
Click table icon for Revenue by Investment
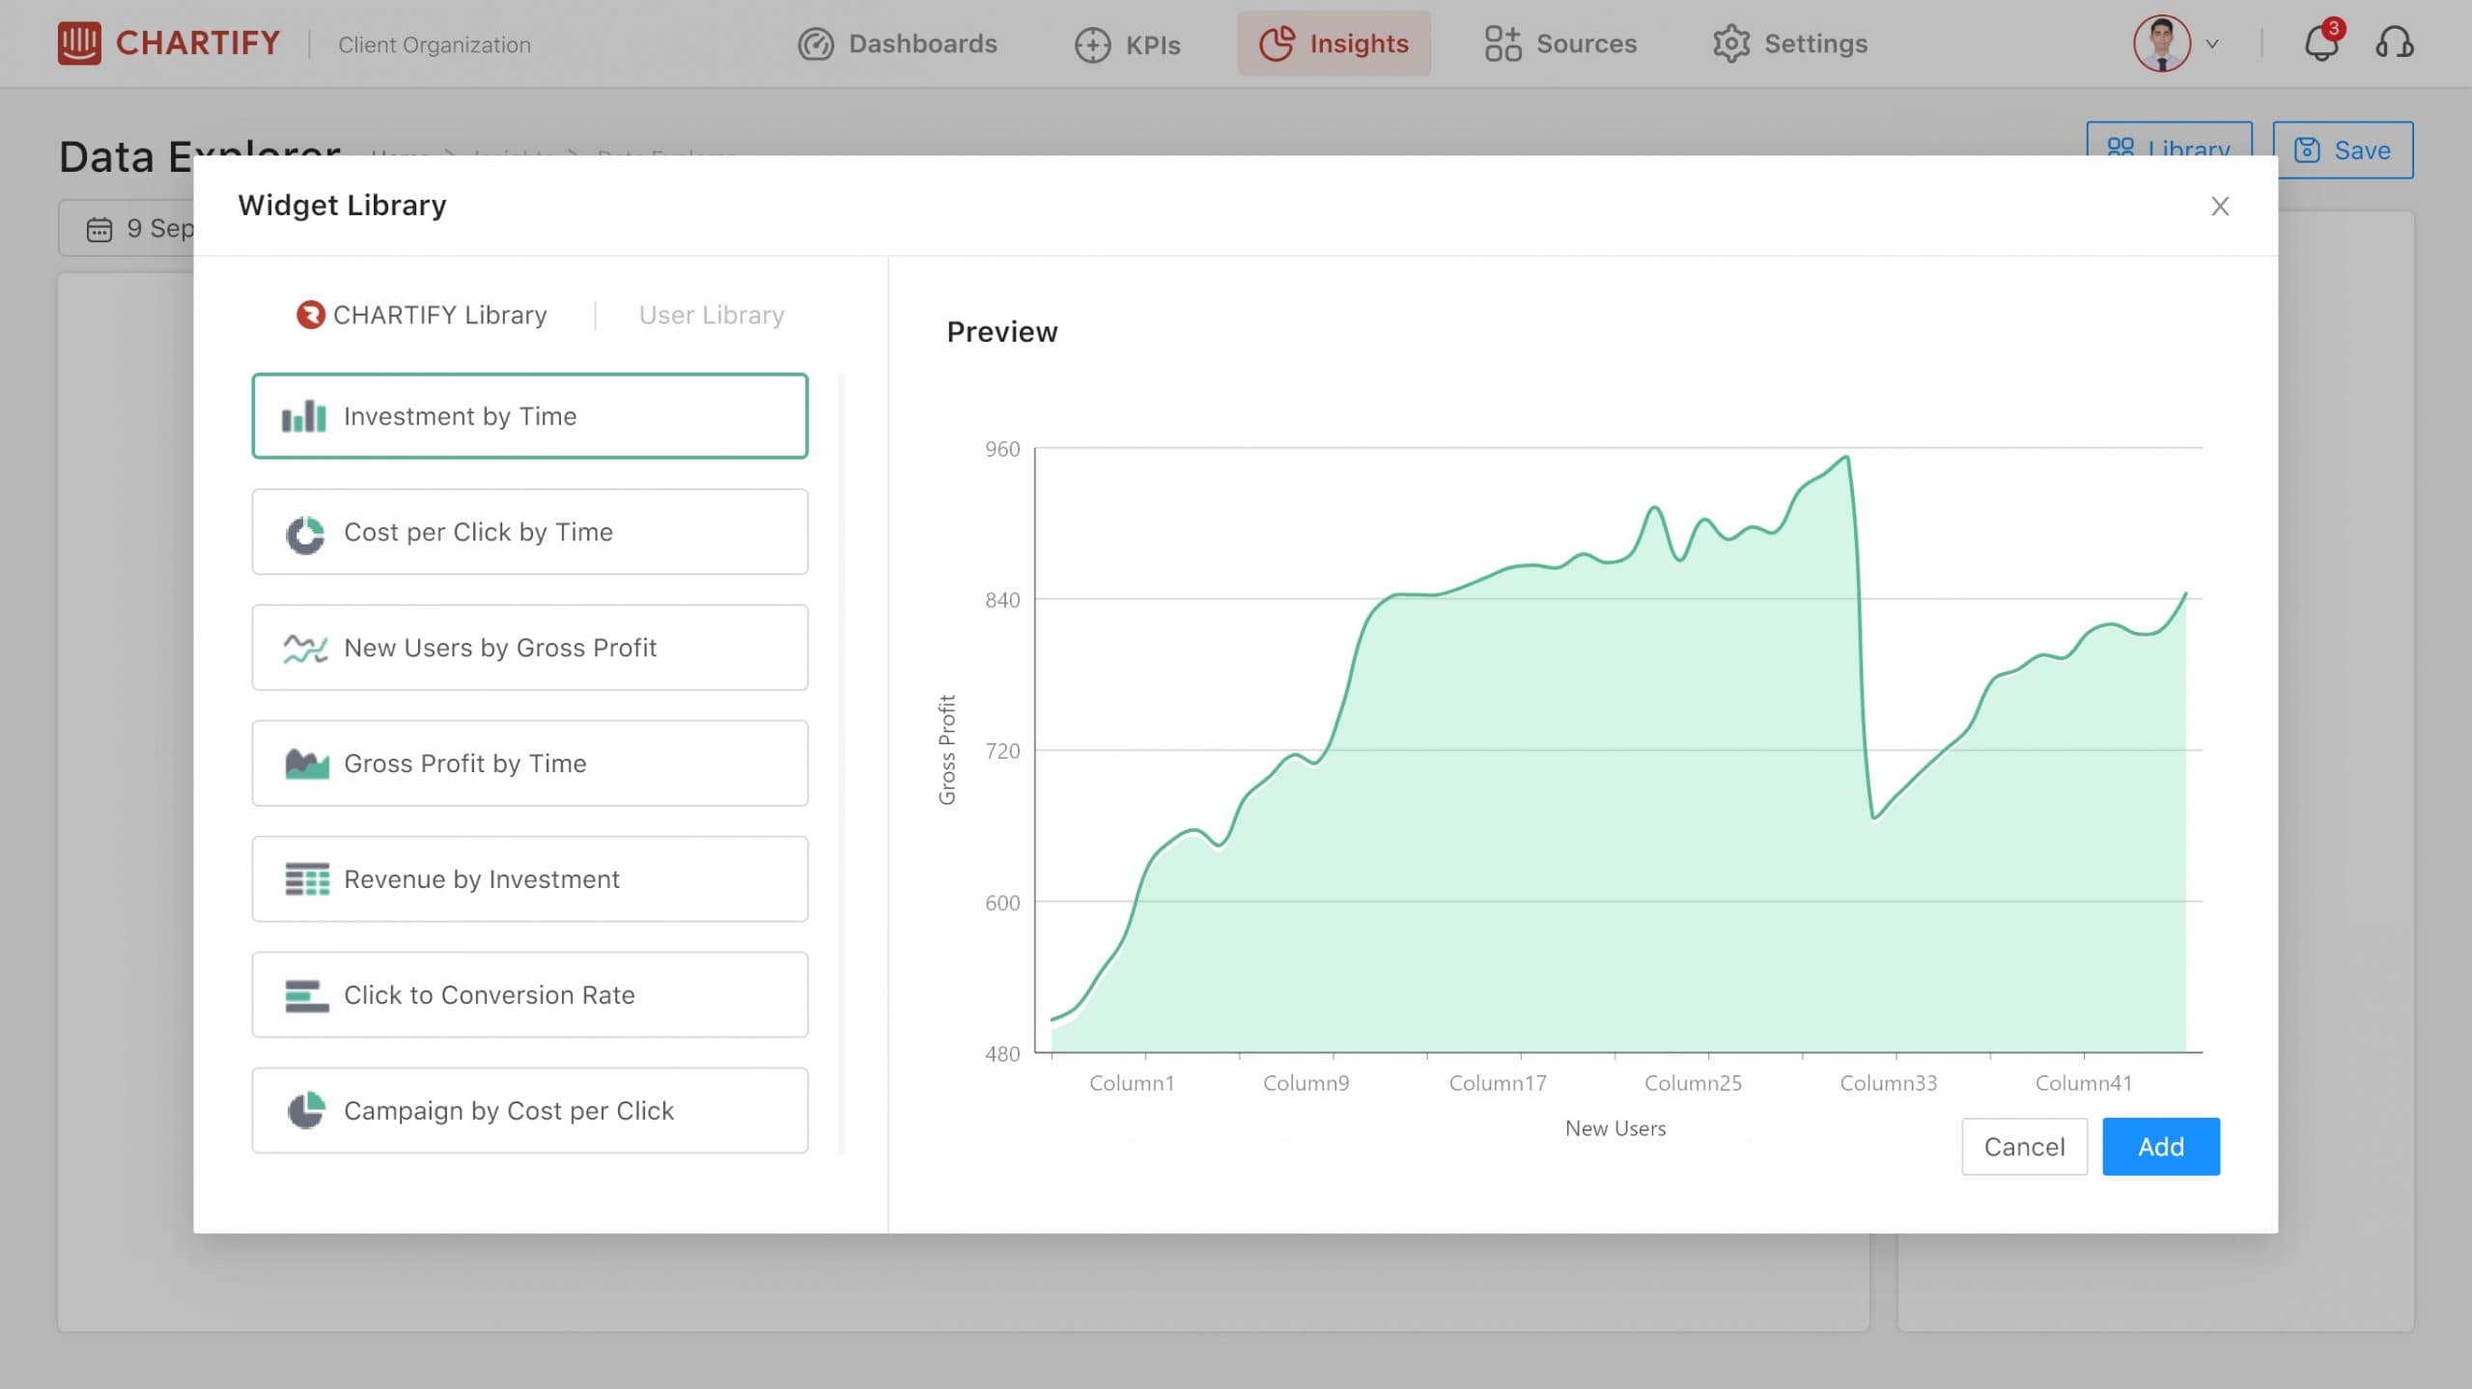click(x=307, y=879)
